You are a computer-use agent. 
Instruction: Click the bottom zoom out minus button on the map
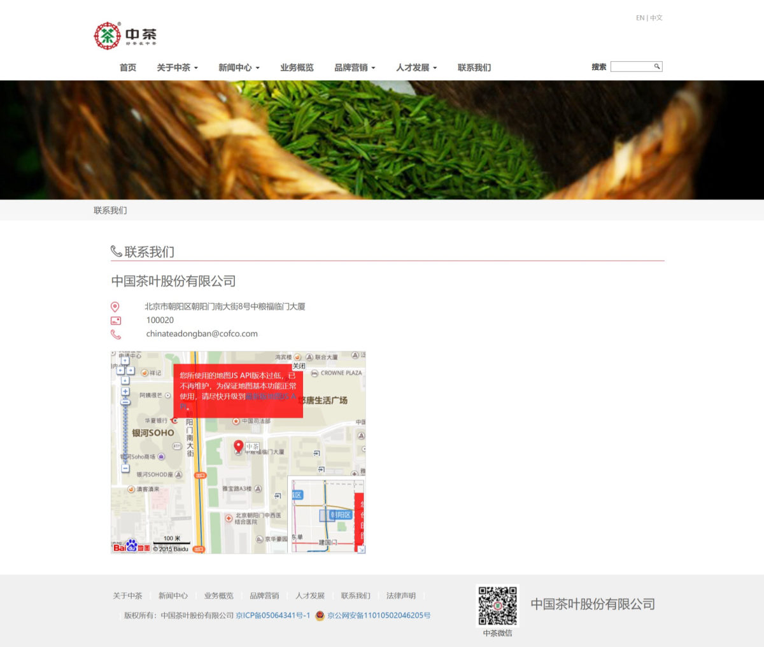[125, 469]
